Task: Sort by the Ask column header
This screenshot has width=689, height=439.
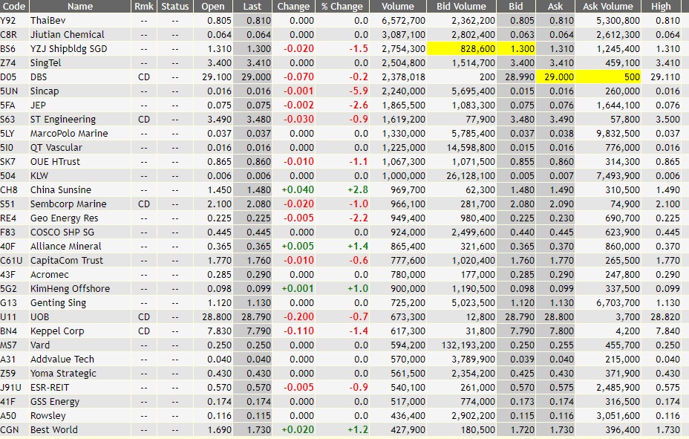Action: point(555,6)
